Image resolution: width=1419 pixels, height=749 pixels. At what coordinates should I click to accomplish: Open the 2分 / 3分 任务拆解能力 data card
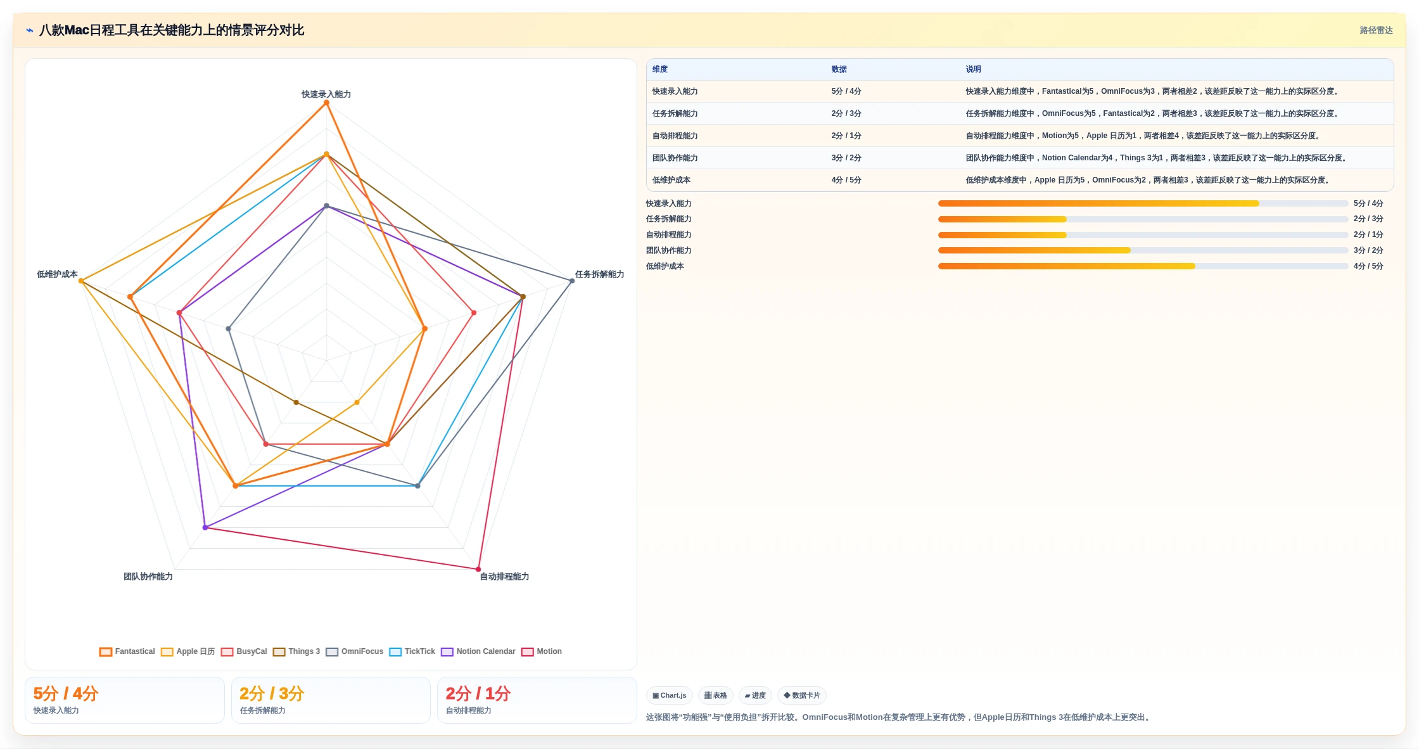(331, 700)
